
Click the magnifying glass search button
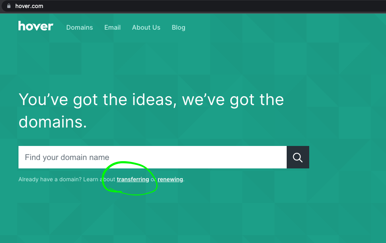[298, 157]
